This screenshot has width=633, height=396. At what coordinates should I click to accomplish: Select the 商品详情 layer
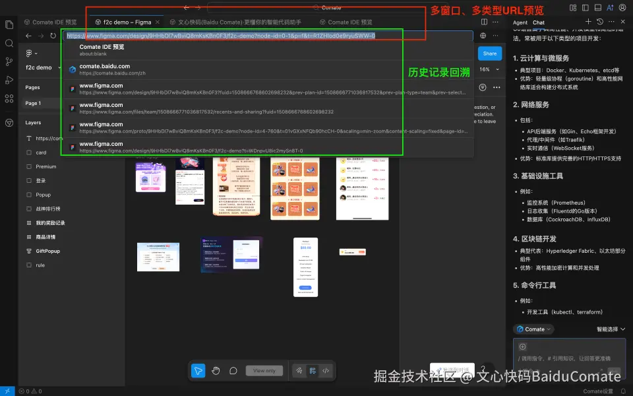click(45, 237)
